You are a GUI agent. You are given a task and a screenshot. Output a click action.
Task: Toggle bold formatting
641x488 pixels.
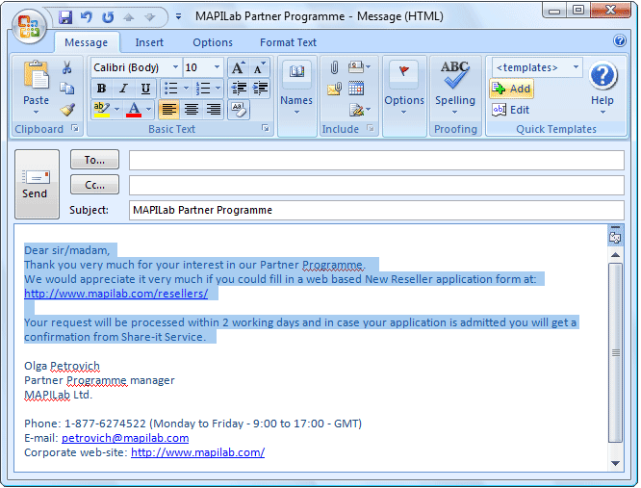tap(101, 89)
